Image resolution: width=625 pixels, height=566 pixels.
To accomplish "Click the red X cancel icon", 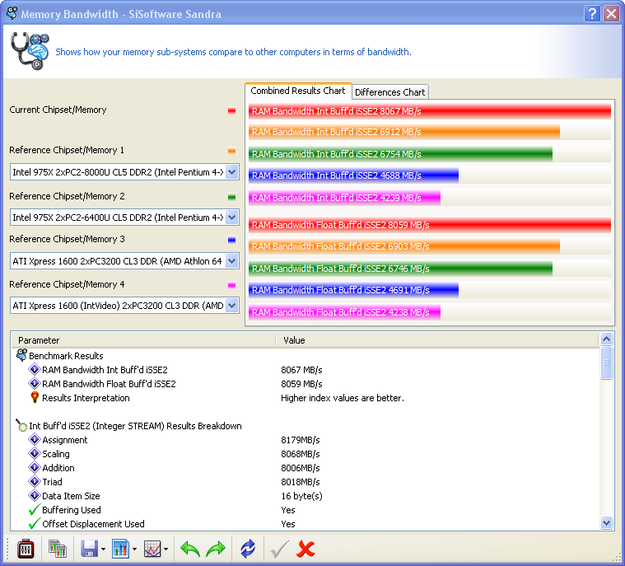I will [306, 549].
